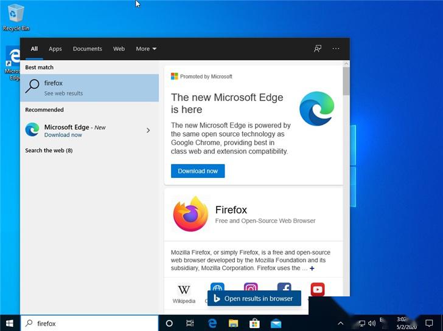This screenshot has width=443, height=331.
Task: Click the large Edge logo in the ad
Action: pos(316,109)
